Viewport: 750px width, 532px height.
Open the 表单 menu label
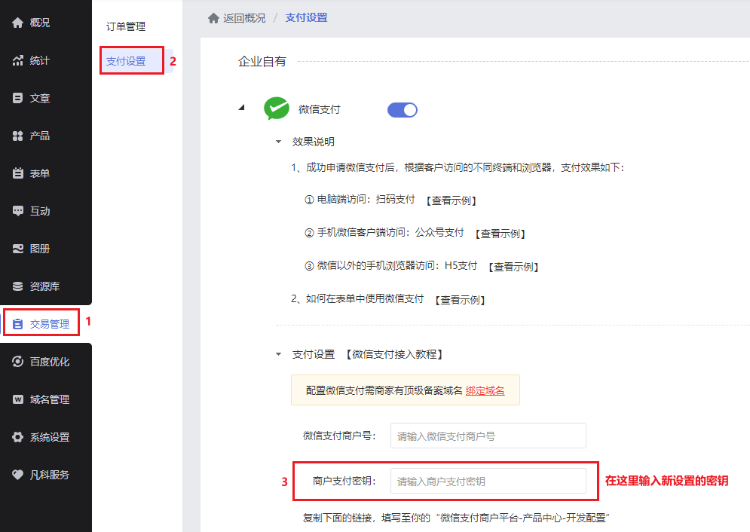click(40, 173)
